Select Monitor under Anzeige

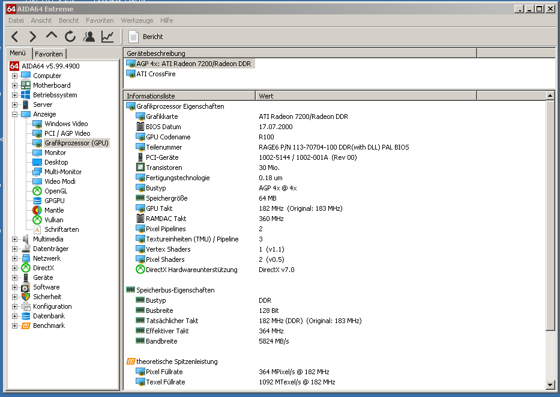55,153
